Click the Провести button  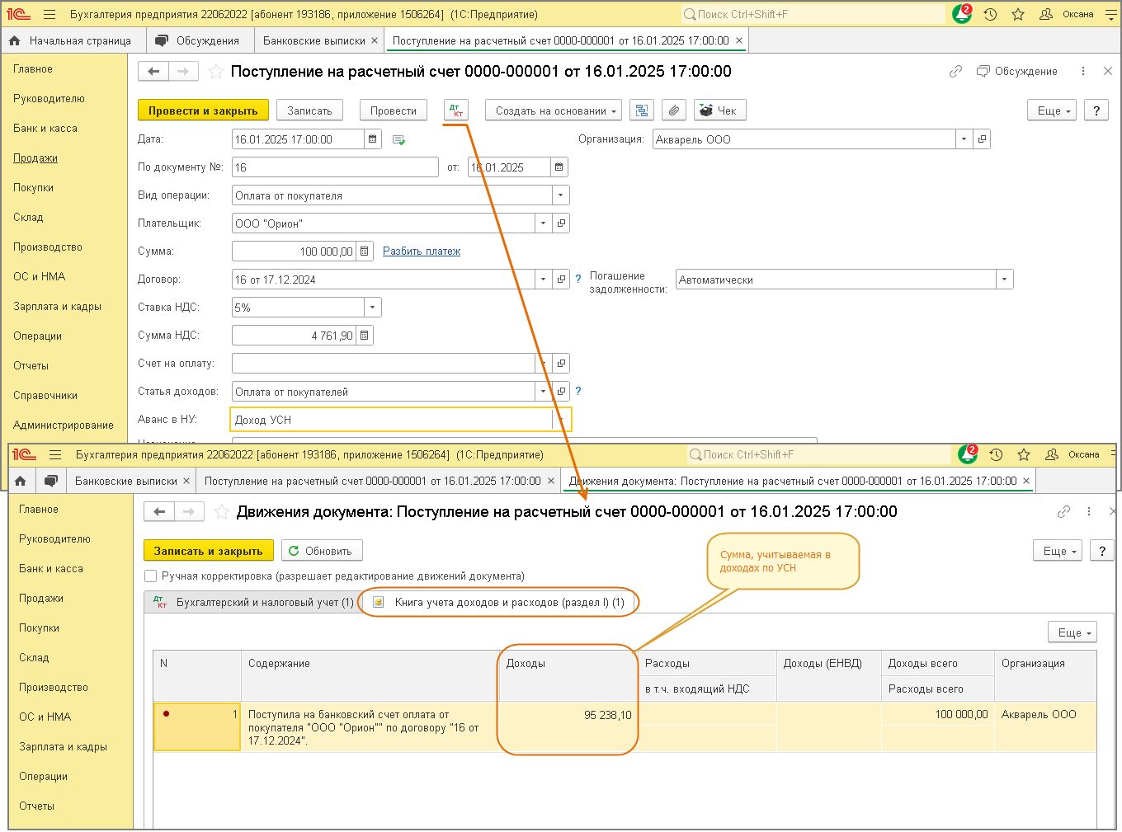394,110
